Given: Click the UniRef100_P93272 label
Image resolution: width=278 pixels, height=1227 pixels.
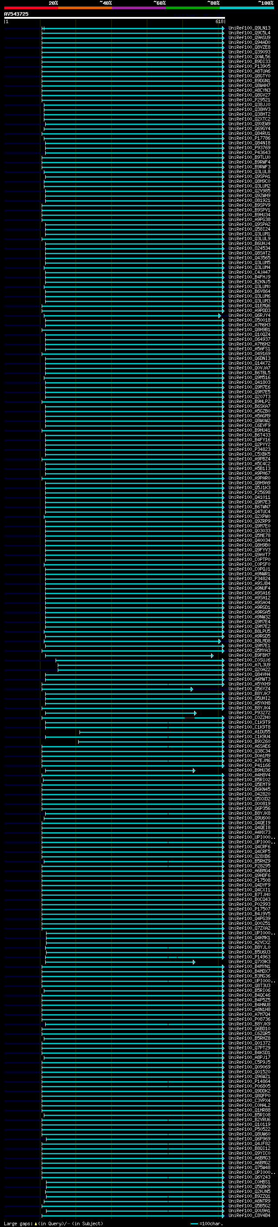Looking at the screenshot, I should (249, 713).
